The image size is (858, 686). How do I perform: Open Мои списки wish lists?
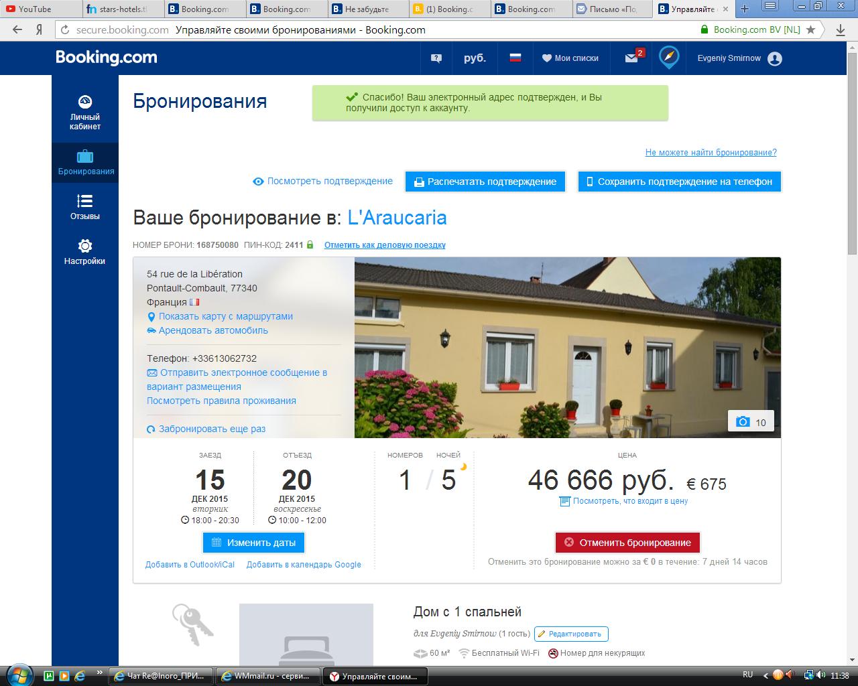(x=570, y=58)
